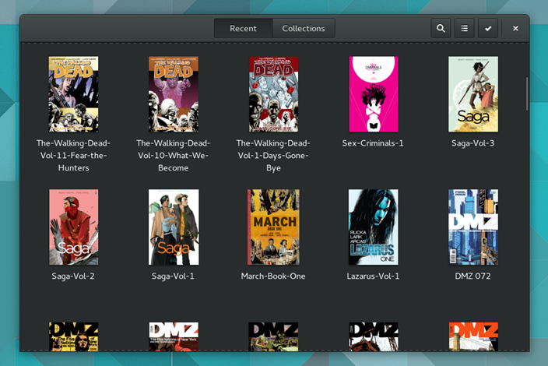548x366 pixels.
Task: Open The Walking Dead Vol 10 cover
Action: 174,94
